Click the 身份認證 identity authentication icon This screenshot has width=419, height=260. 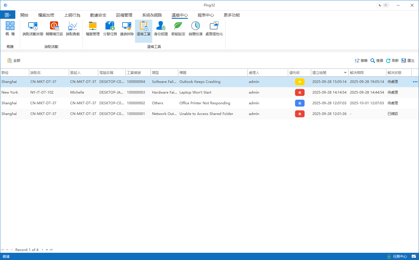(x=161, y=29)
